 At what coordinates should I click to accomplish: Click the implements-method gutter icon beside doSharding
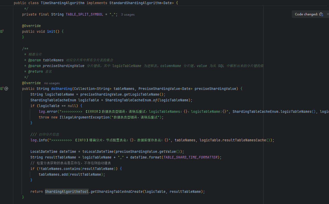[2, 89]
